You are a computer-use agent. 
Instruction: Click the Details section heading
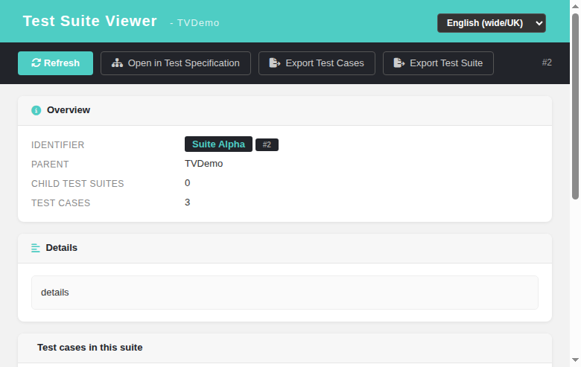click(62, 248)
